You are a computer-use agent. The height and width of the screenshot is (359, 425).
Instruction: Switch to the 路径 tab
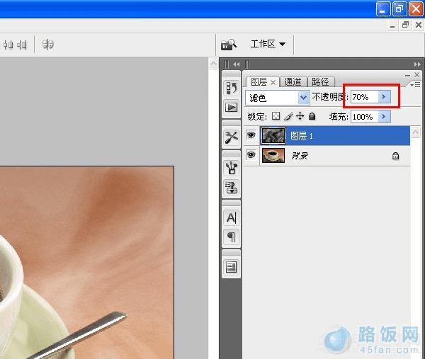click(321, 82)
